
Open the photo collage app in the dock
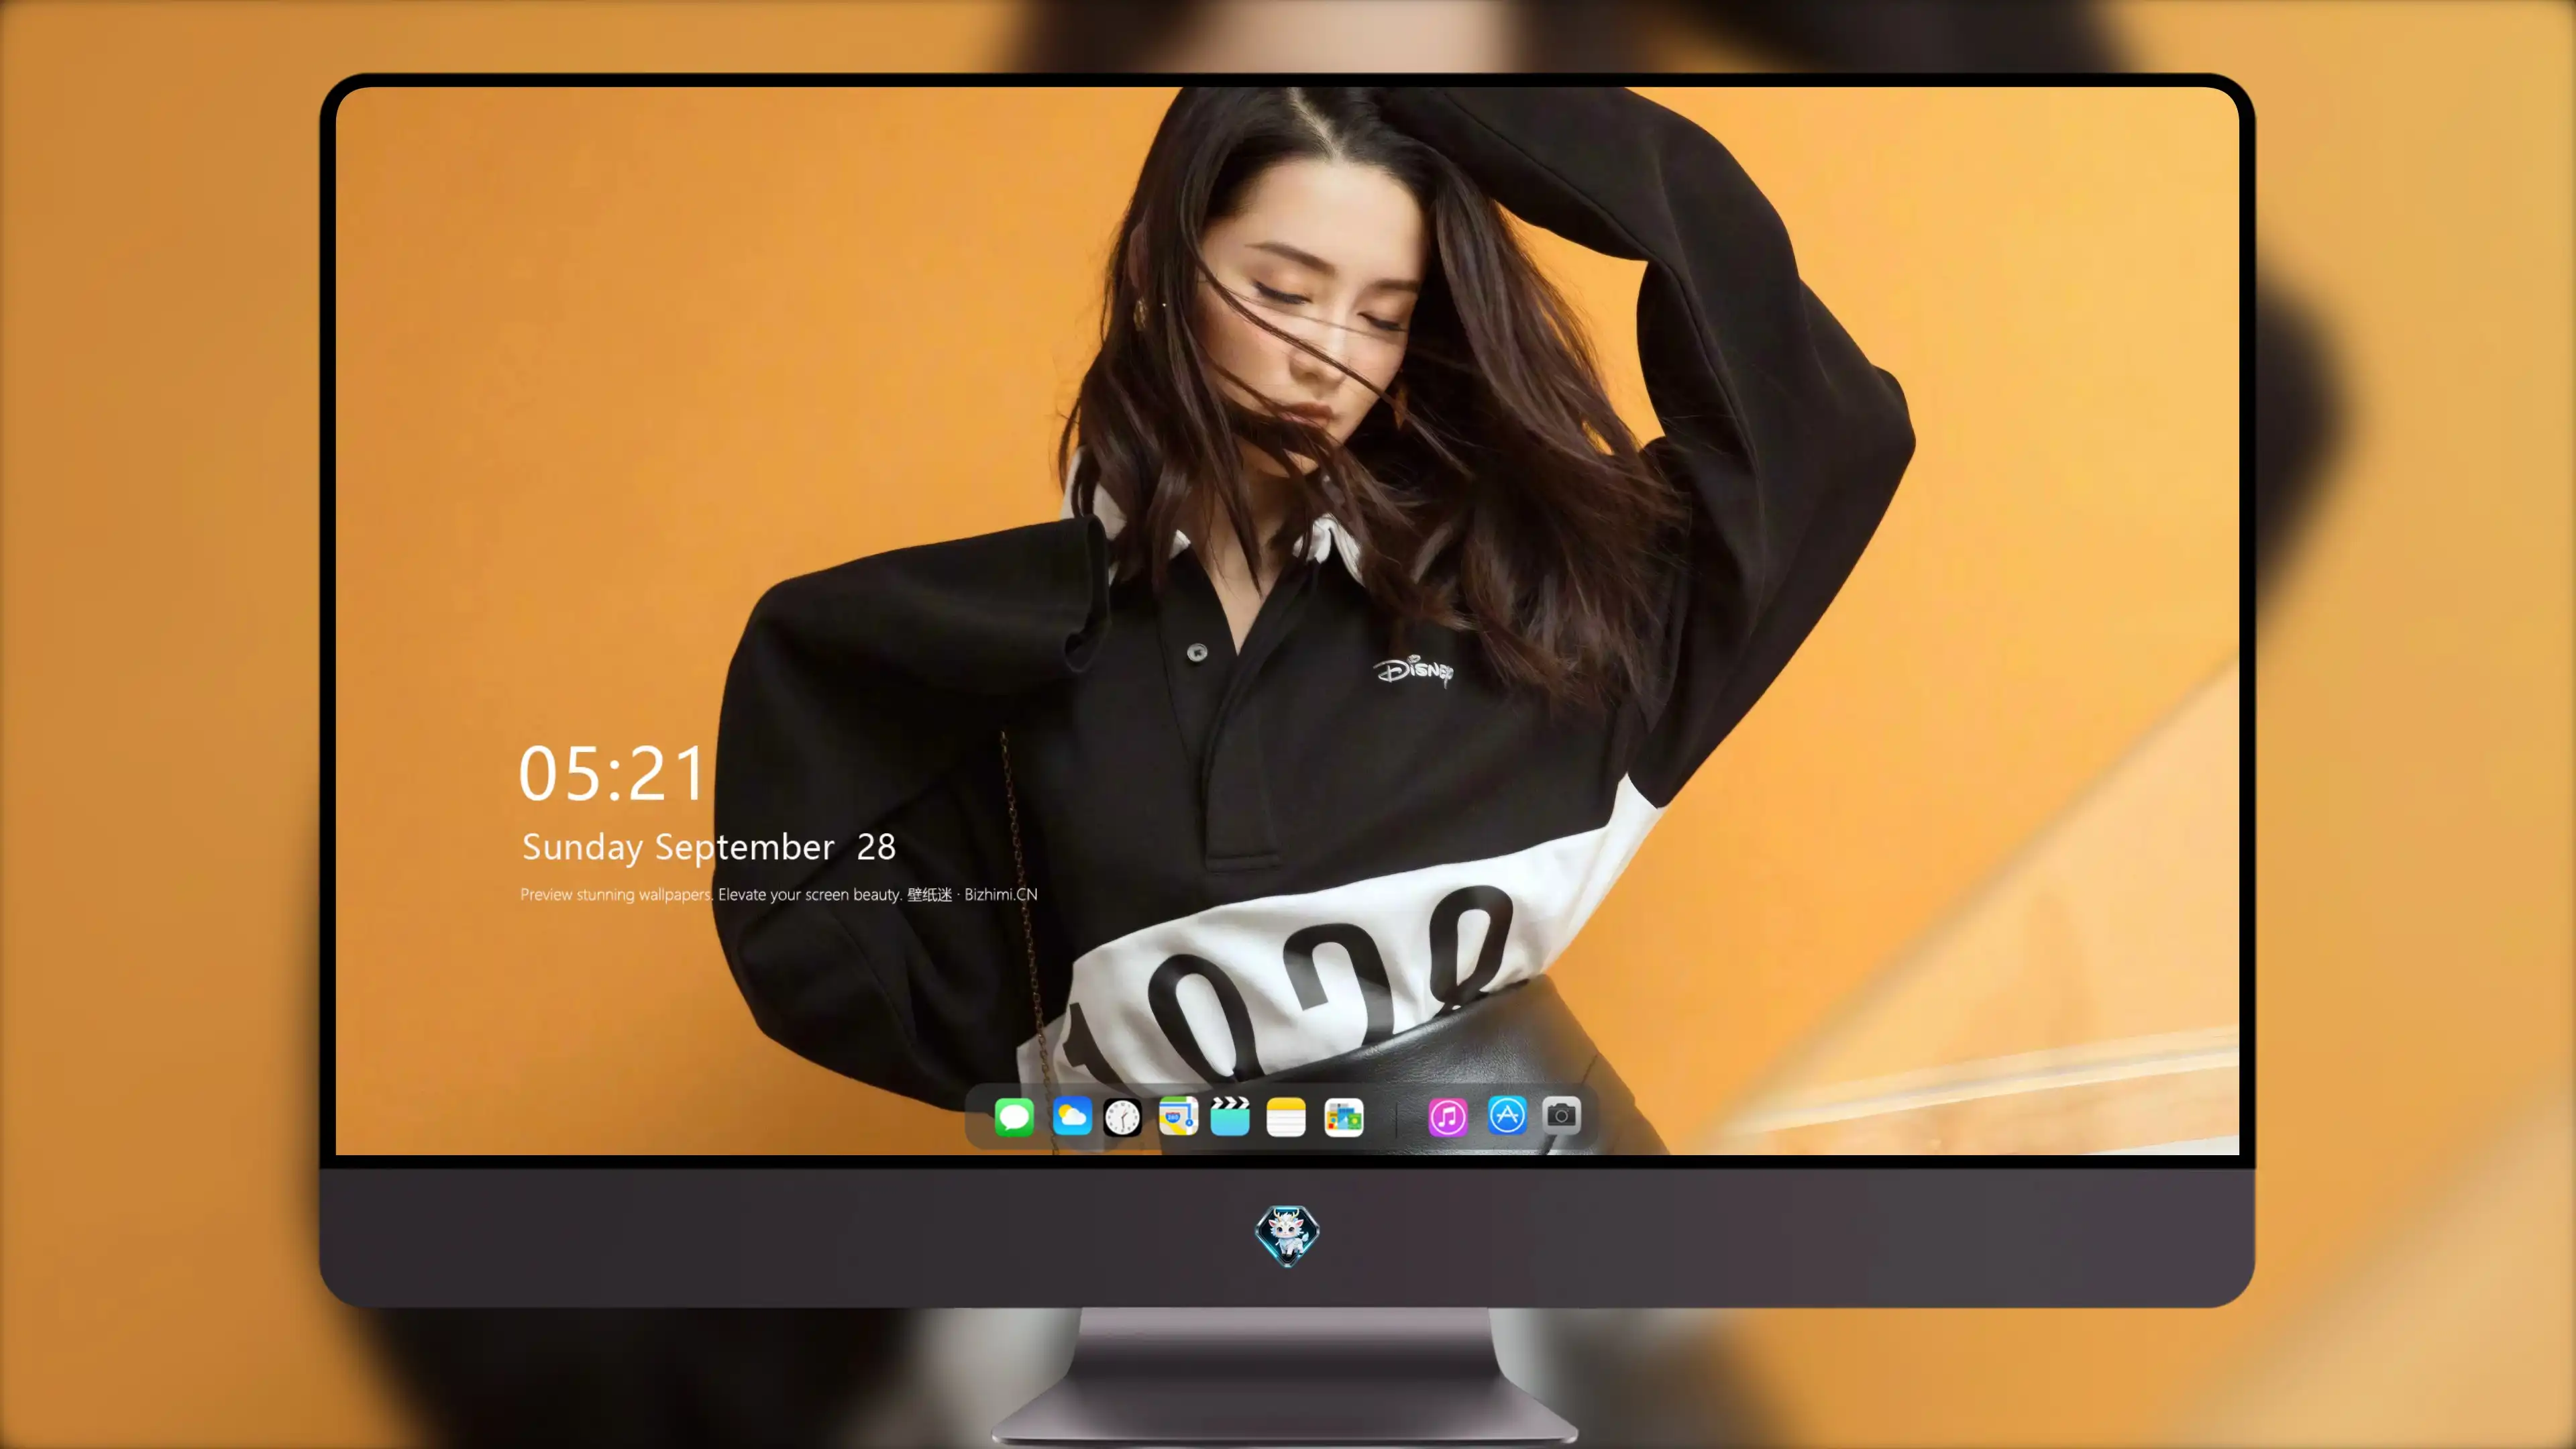coord(1344,1117)
